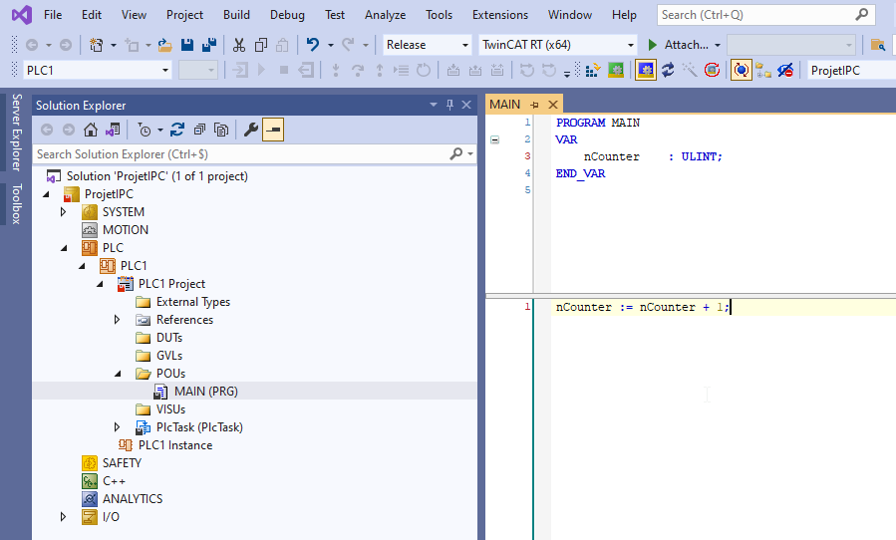
Task: Click the Toggle Free Run State icon
Action: (712, 71)
